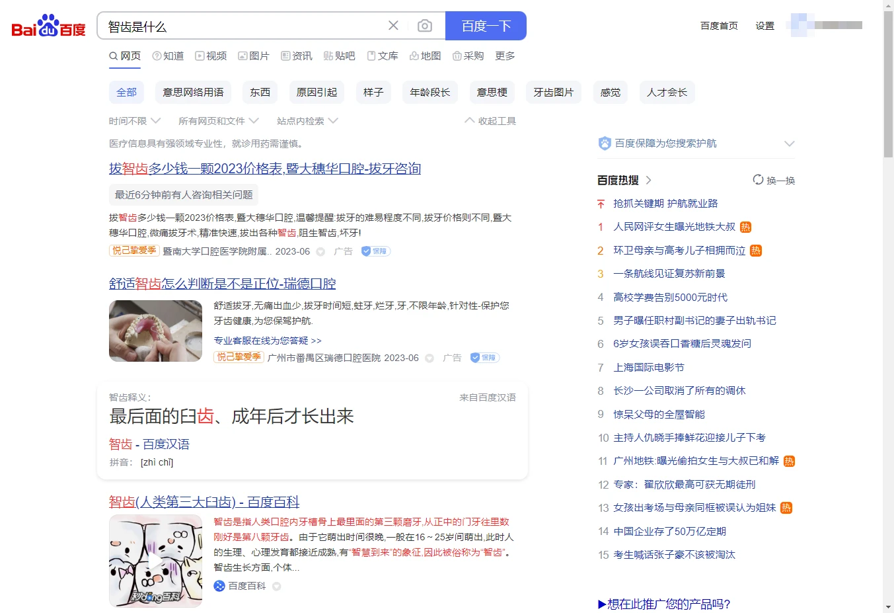Click the 百度百科 source icon
Viewport: 894px width, 613px height.
click(x=219, y=586)
